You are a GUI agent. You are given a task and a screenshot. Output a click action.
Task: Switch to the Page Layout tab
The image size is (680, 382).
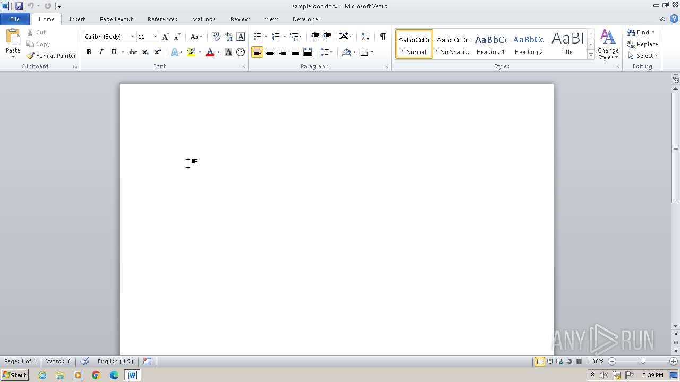click(x=116, y=19)
